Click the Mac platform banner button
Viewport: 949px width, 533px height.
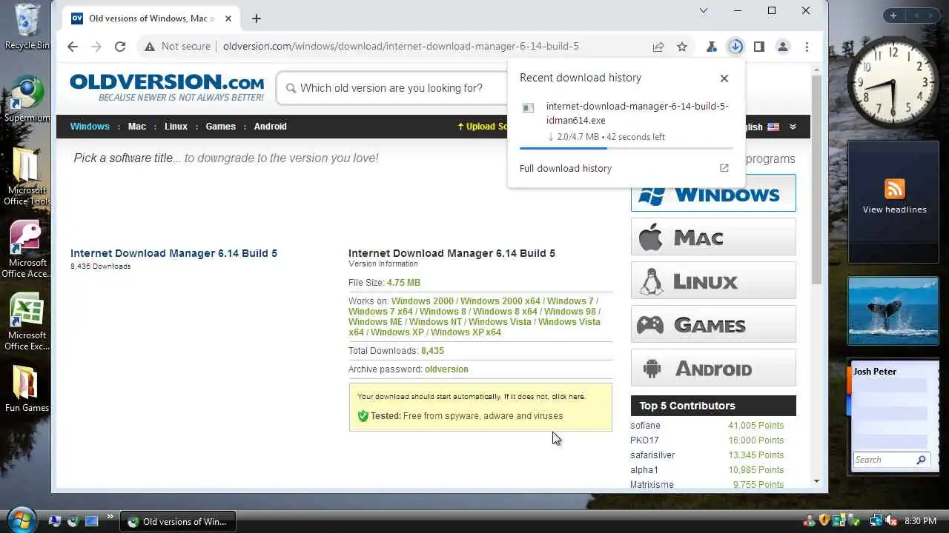pyautogui.click(x=713, y=237)
